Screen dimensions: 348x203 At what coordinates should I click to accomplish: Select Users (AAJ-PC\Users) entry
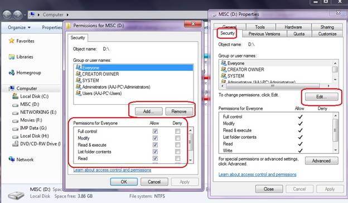click(102, 93)
